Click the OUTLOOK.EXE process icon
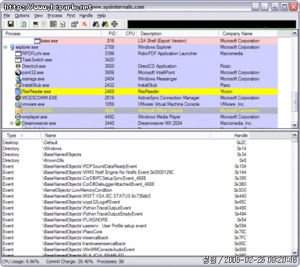Image resolution: width=300 pixels, height=267 pixels. [x=18, y=111]
